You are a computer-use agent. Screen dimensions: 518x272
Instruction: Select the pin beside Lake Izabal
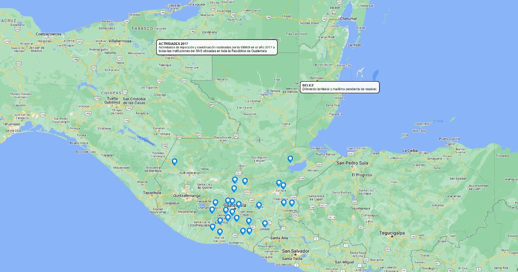[291, 159]
